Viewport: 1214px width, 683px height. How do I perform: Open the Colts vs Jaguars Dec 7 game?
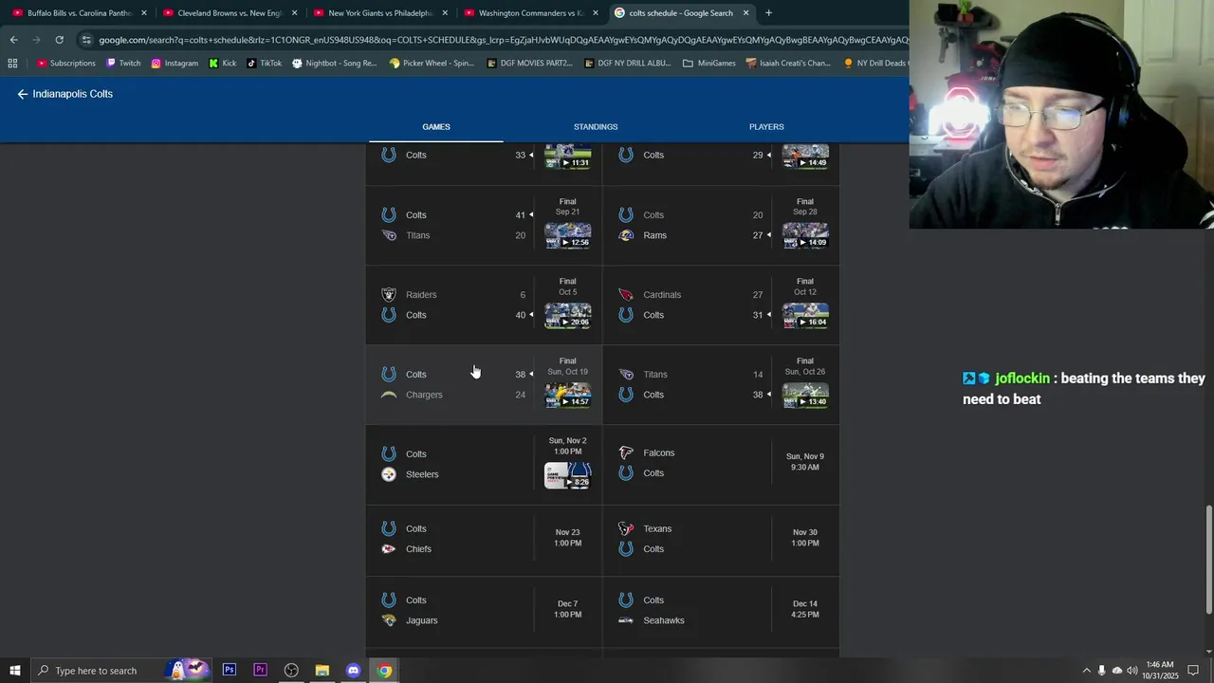point(484,611)
